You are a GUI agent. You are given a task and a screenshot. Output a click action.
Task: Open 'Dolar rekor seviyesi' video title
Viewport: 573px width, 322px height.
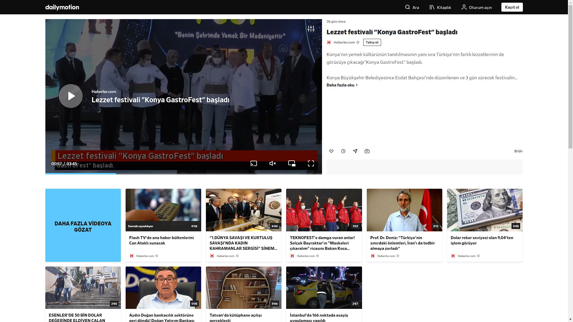482,240
